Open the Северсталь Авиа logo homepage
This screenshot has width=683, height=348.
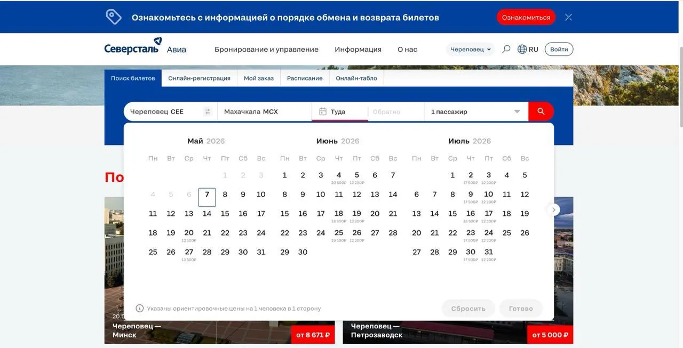pyautogui.click(x=145, y=47)
